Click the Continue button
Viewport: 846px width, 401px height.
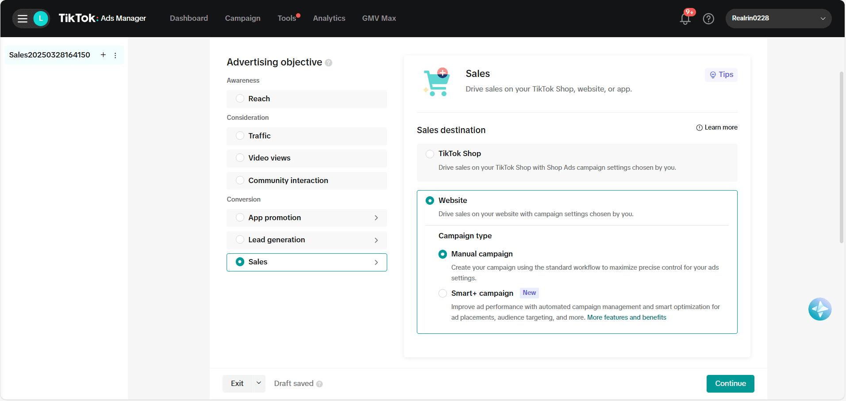[x=730, y=383]
